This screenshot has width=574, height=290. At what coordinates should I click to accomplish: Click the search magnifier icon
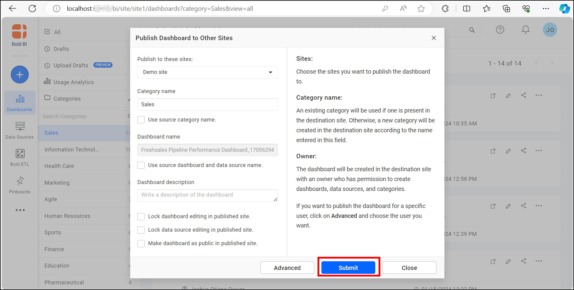tap(472, 30)
